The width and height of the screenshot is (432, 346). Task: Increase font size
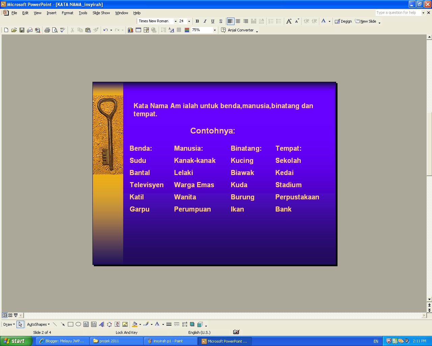[289, 21]
